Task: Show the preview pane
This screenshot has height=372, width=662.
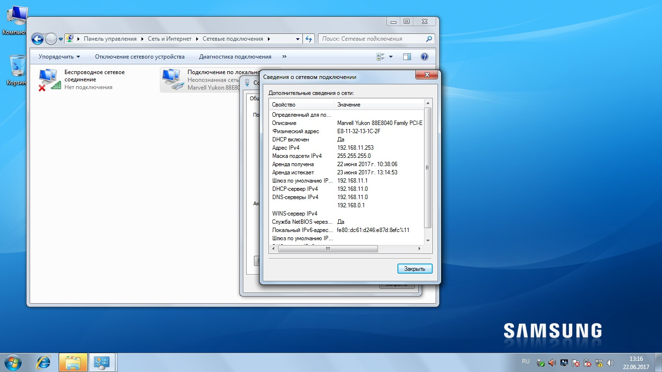Action: (x=407, y=57)
